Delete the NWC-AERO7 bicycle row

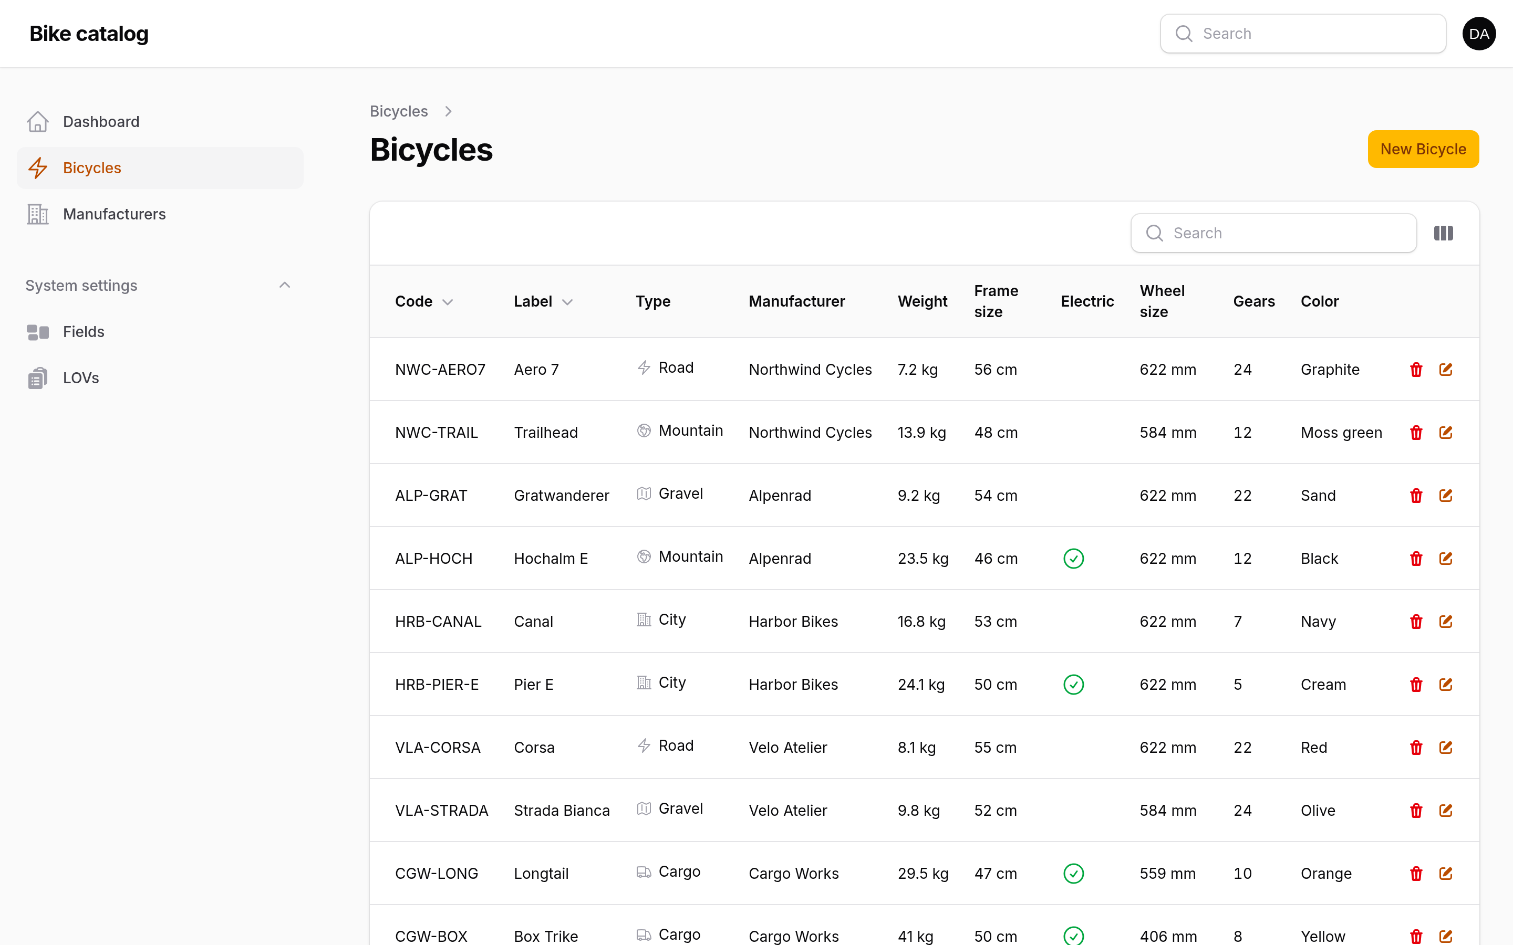[x=1416, y=370]
